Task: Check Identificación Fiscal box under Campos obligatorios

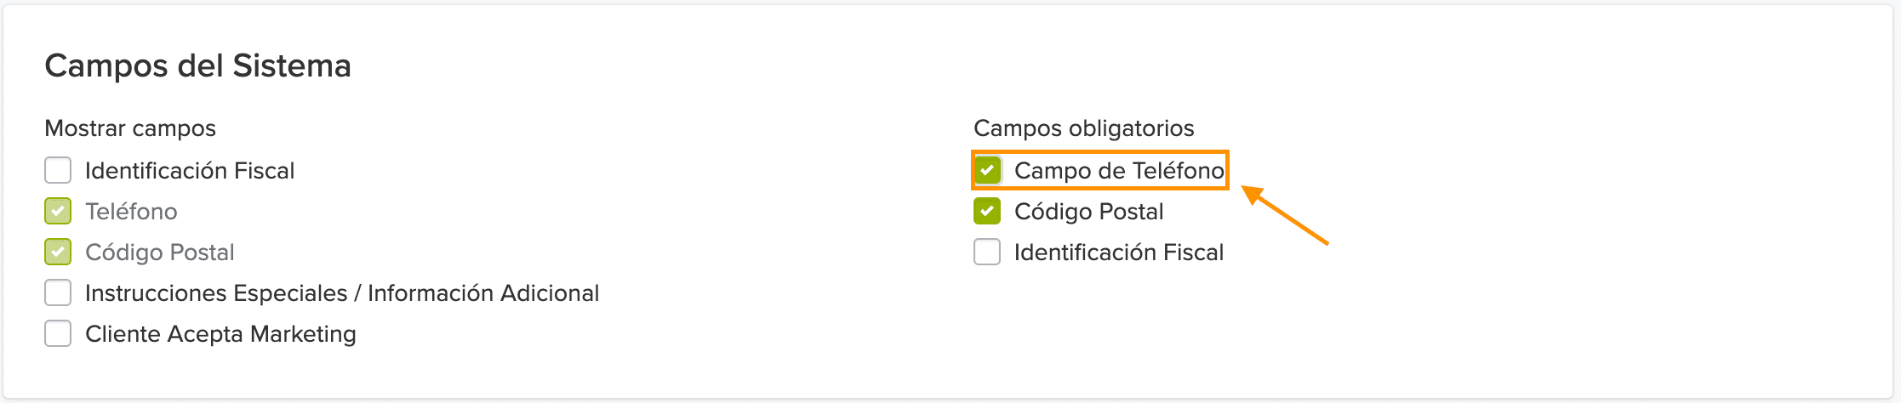Action: (x=987, y=252)
